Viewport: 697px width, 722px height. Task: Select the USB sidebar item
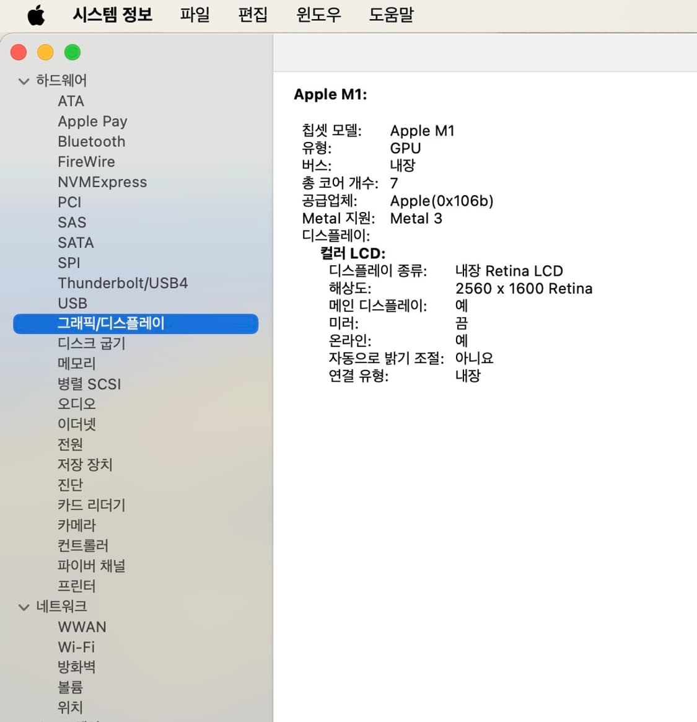(x=72, y=303)
